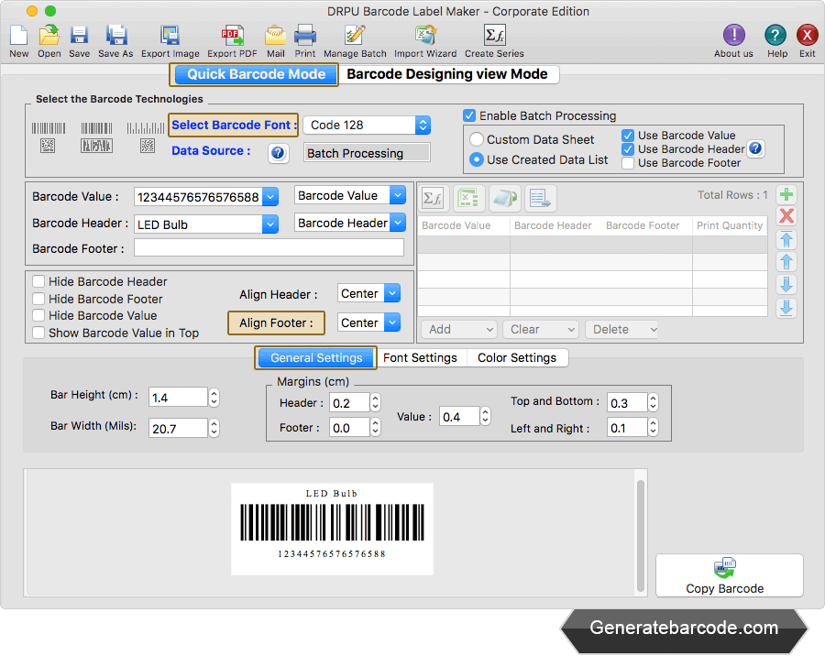Click the Data Source help question icon
The image size is (825, 656).
pos(278,153)
